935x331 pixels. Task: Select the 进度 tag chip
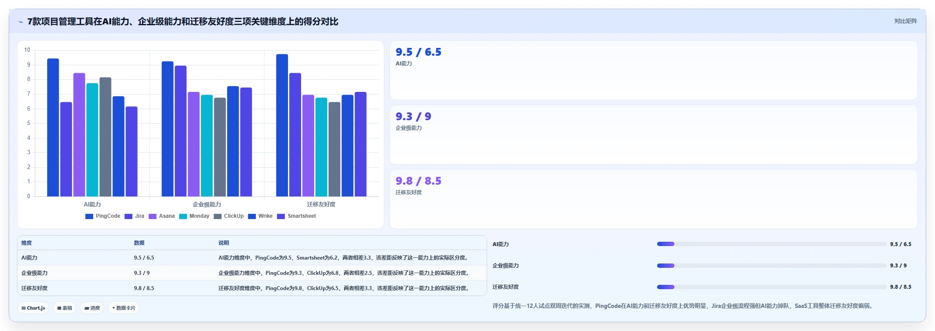tap(92, 308)
